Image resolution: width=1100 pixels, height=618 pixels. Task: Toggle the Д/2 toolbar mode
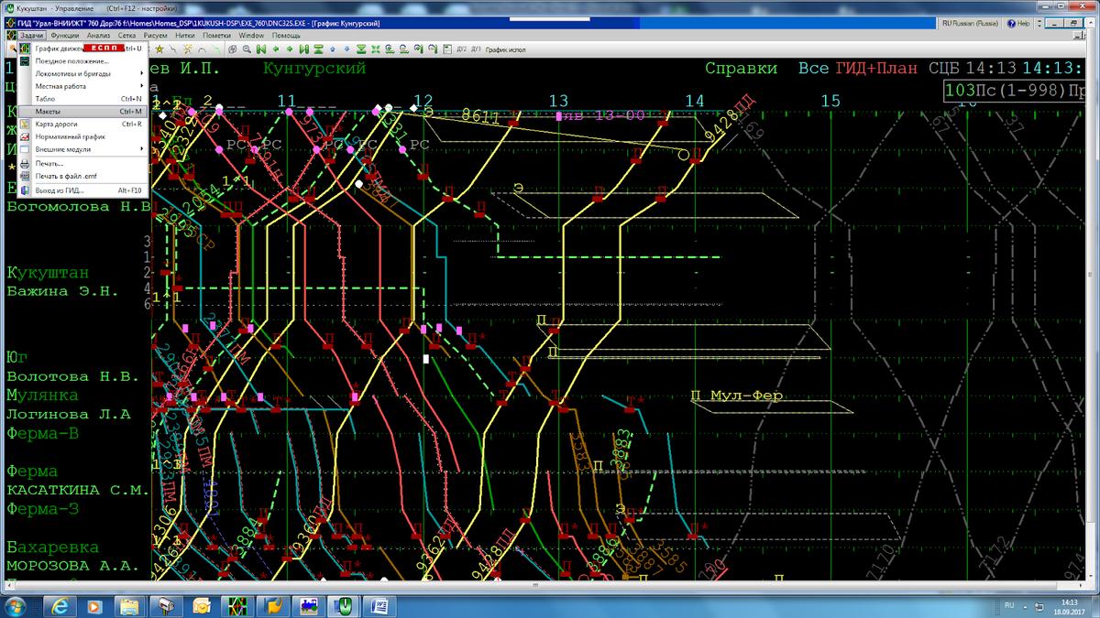[x=462, y=49]
